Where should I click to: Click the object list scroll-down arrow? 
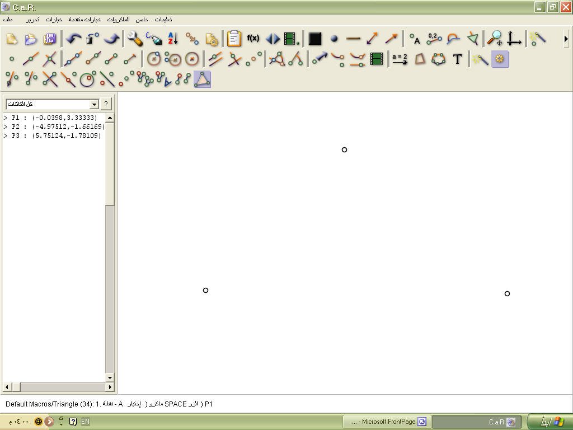[110, 377]
